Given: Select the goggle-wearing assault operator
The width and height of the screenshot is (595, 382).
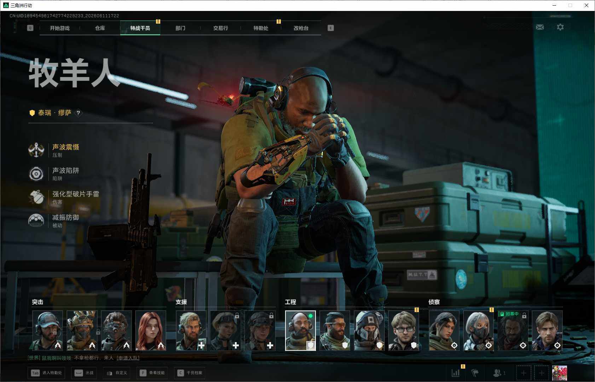Looking at the screenshot, I should [x=116, y=330].
